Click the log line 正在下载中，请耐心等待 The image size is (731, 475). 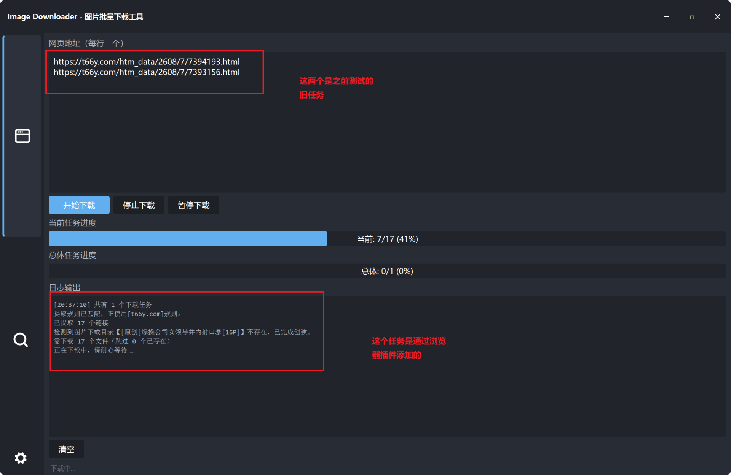94,350
